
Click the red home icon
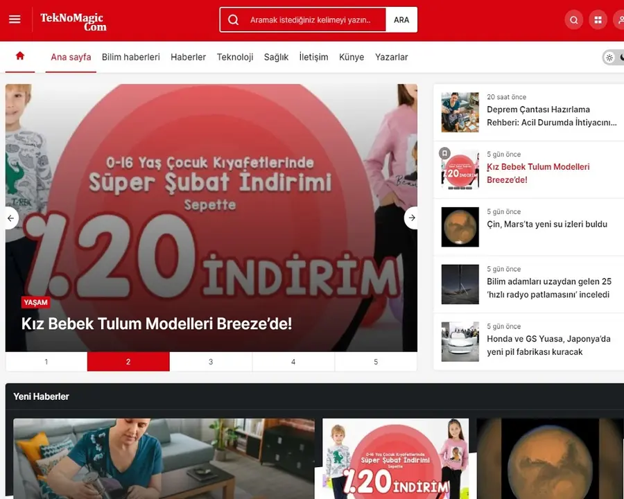(20, 55)
